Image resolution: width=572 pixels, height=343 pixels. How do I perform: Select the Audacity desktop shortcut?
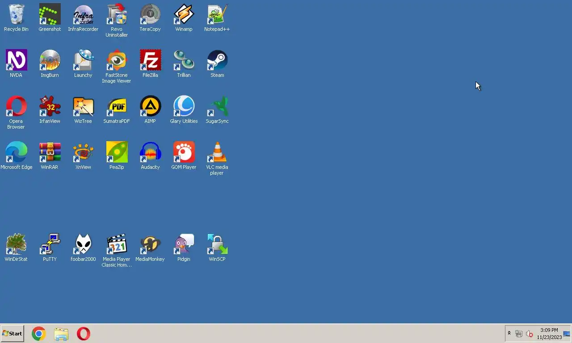pyautogui.click(x=150, y=156)
